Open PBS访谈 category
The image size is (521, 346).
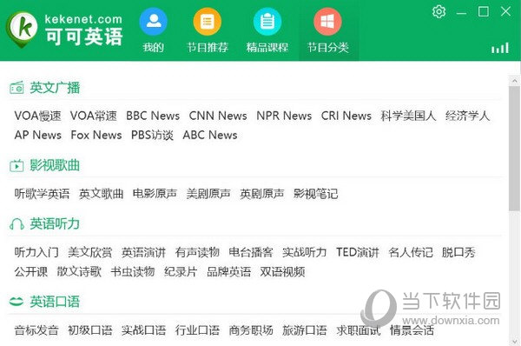point(152,135)
